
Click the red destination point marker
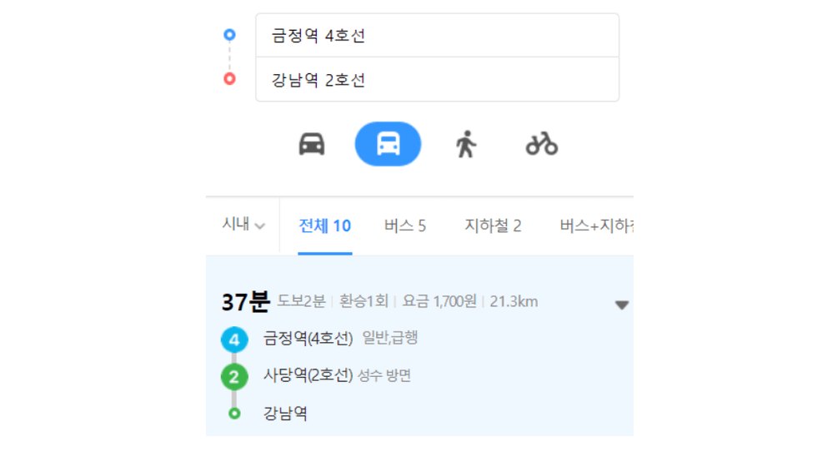pos(229,79)
